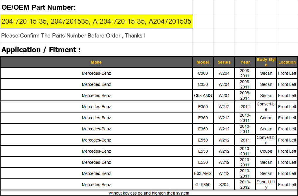Click the 'Location' column header

coord(287,62)
